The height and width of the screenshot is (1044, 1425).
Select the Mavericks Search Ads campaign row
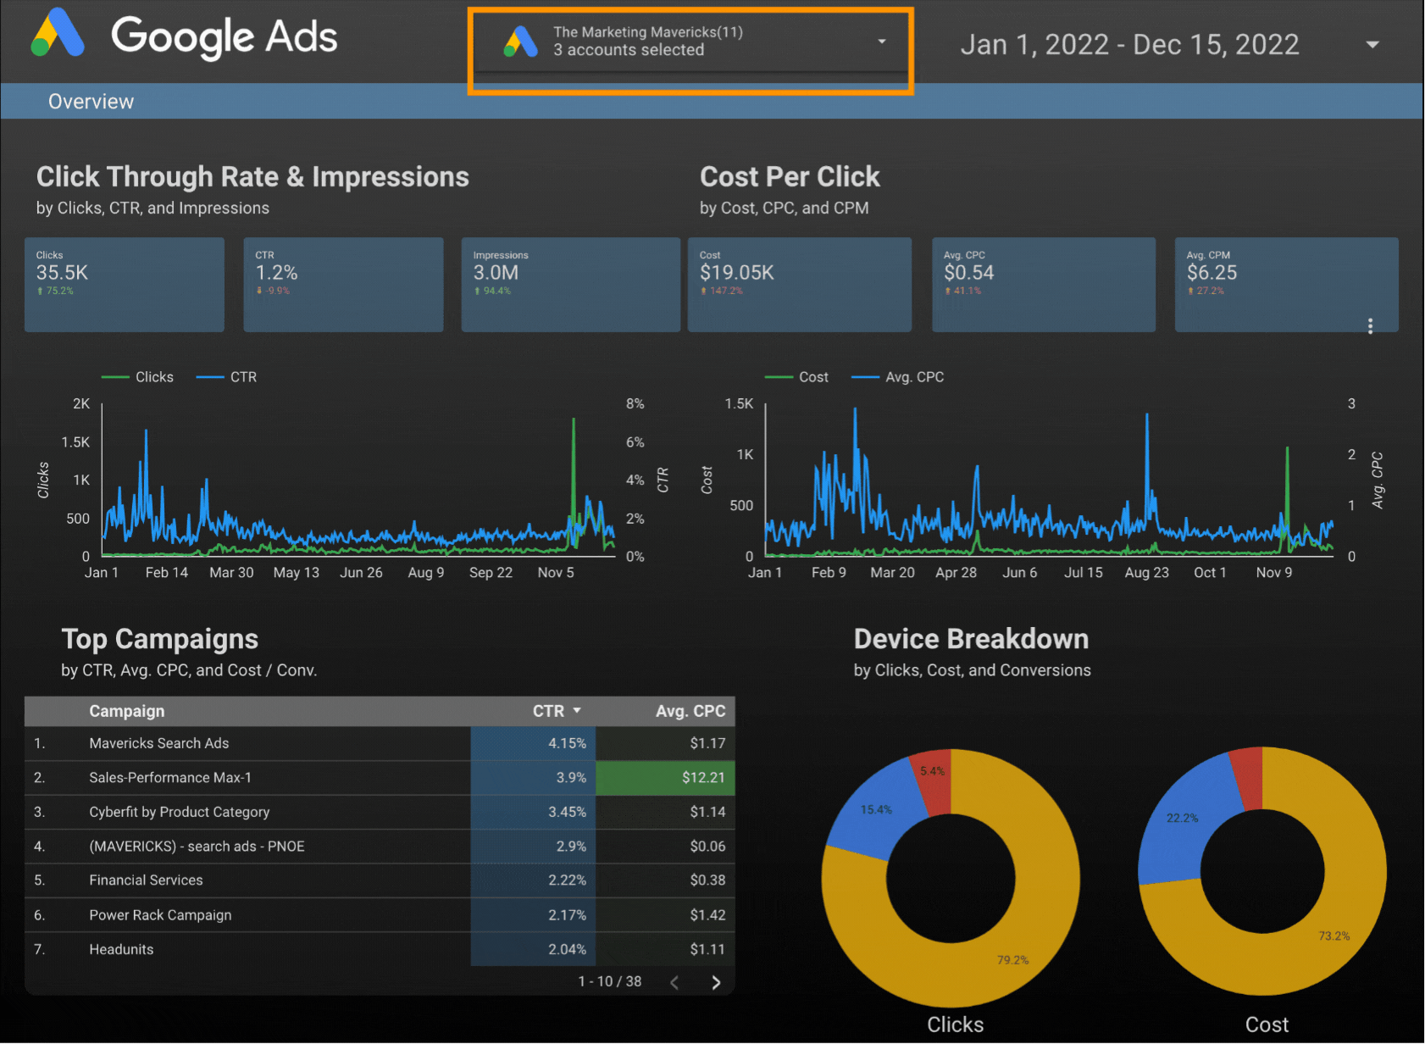coord(380,743)
